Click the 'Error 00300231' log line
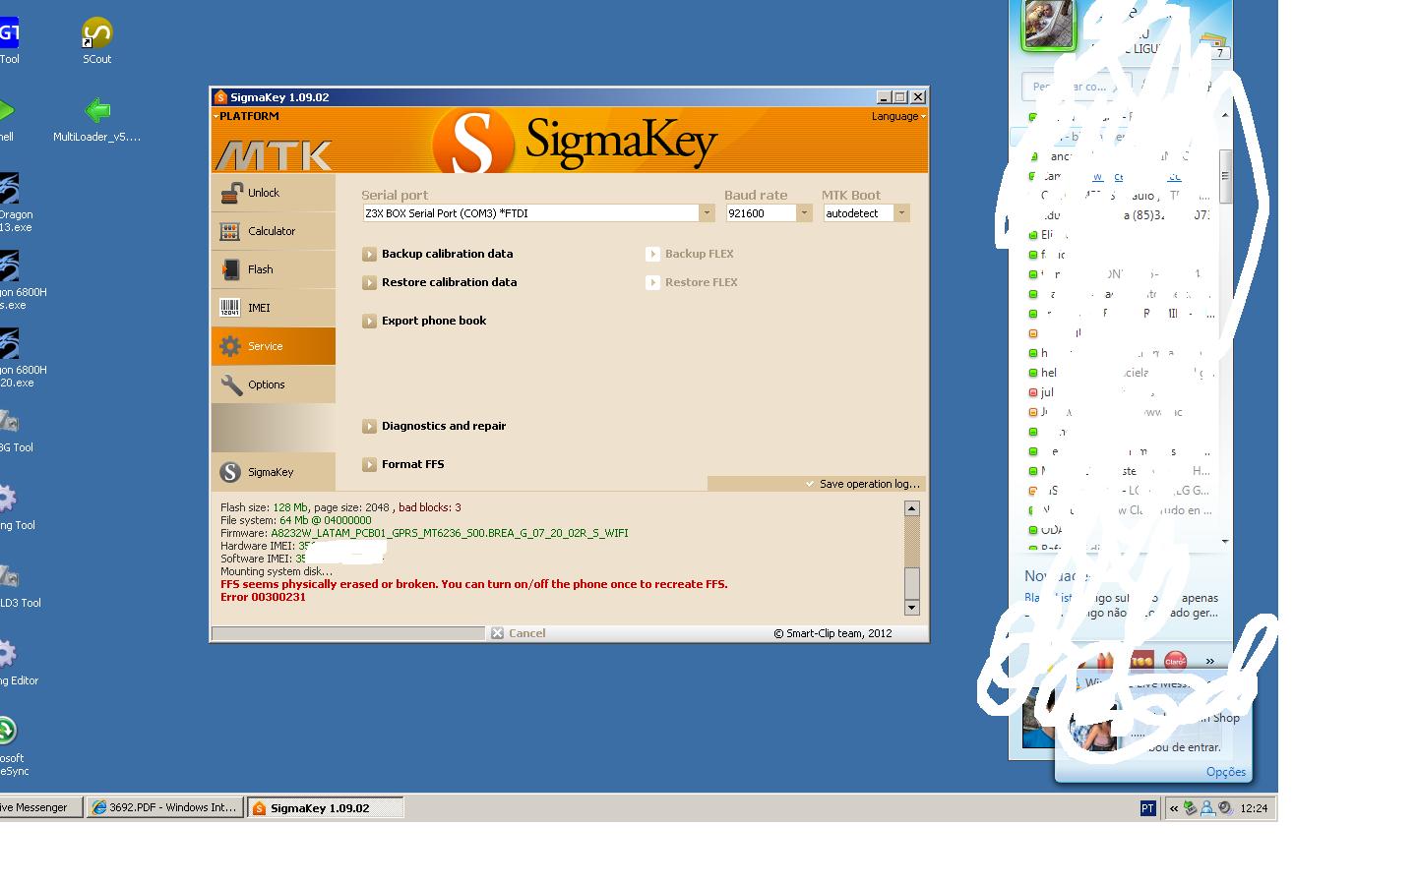 click(263, 597)
